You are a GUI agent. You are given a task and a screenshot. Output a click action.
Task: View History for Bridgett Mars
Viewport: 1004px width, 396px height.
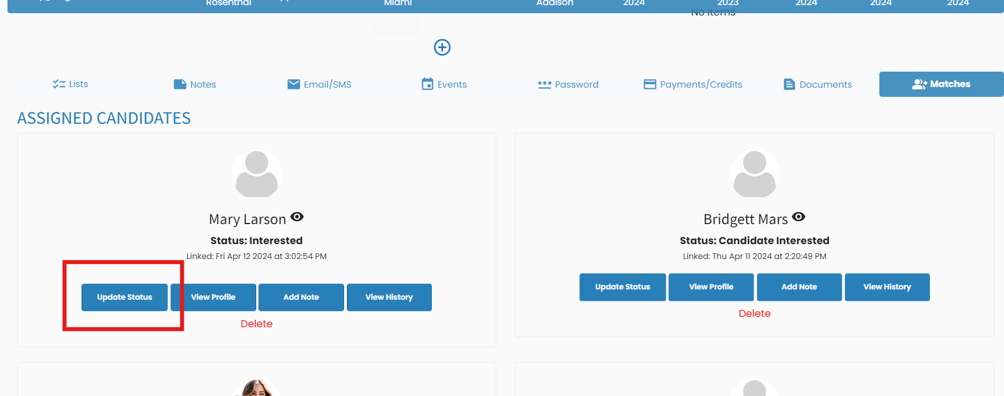(x=887, y=287)
